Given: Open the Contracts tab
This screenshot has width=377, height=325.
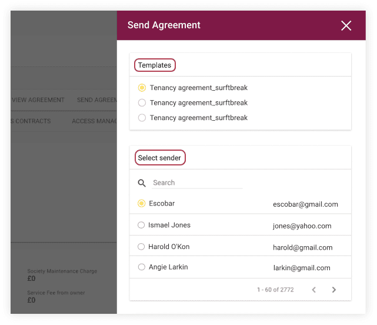Looking at the screenshot, I should (x=31, y=121).
